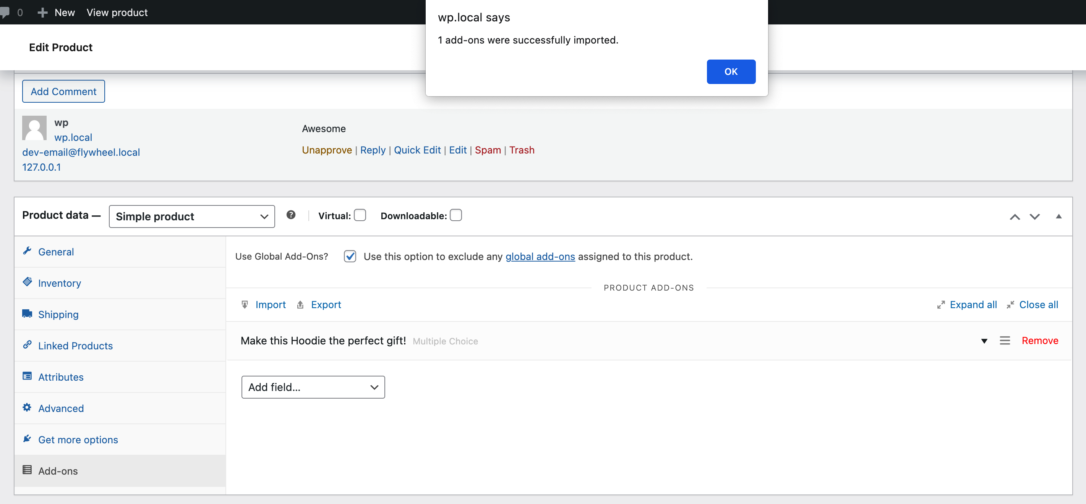Mark the comment as Spam
This screenshot has height=504, width=1086.
[488, 150]
